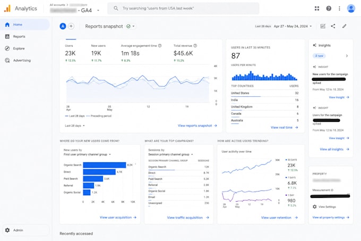Expand the Session primary channel group dropdown

pyautogui.click(x=170, y=154)
